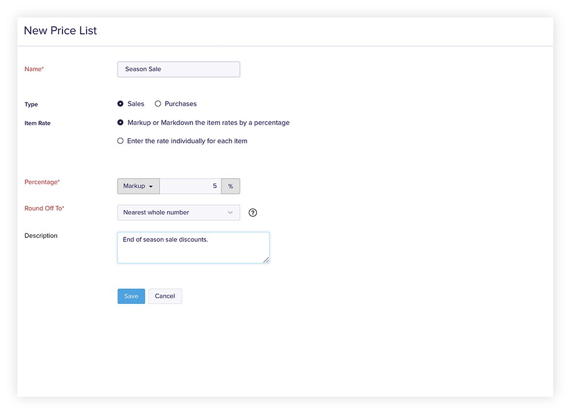Select the Purchases radio button
Screen dimensions: 571x414
[x=158, y=103]
